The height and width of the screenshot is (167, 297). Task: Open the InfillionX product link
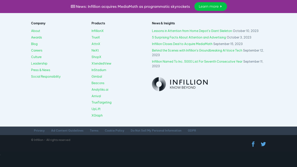[98, 31]
